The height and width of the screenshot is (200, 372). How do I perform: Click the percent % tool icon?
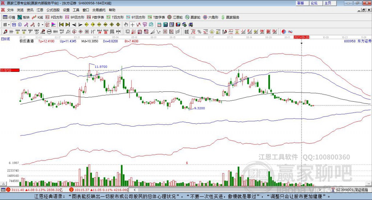(199, 32)
